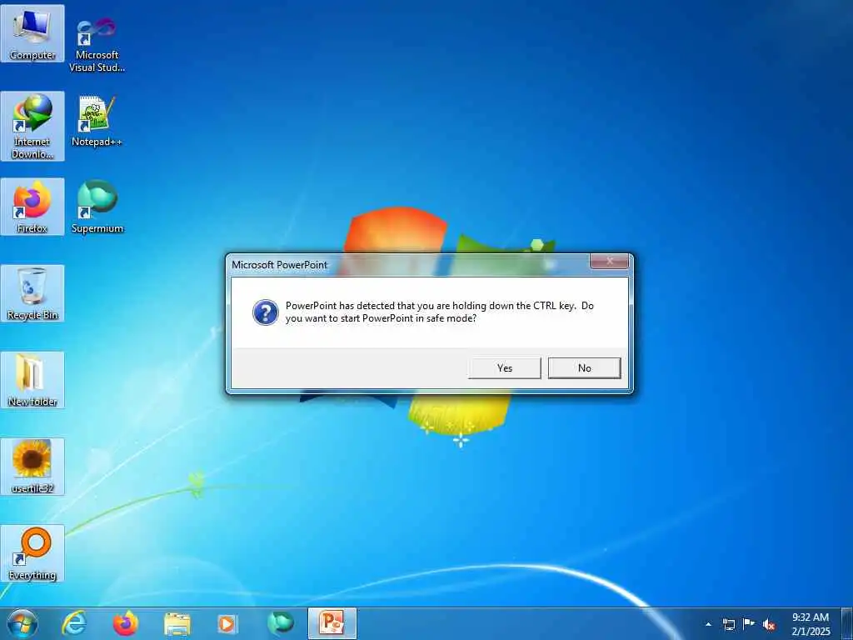
Task: Open Windows Media Player from the taskbar
Action: point(227,623)
